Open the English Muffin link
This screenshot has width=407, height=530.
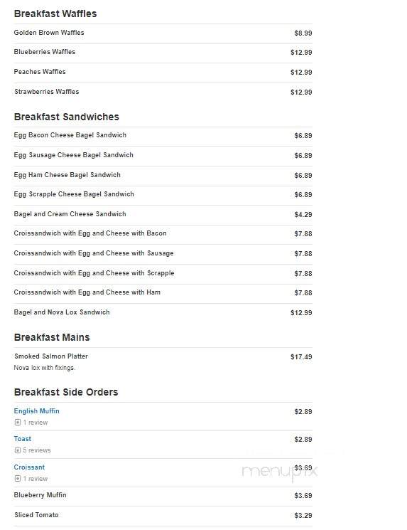[x=36, y=411]
